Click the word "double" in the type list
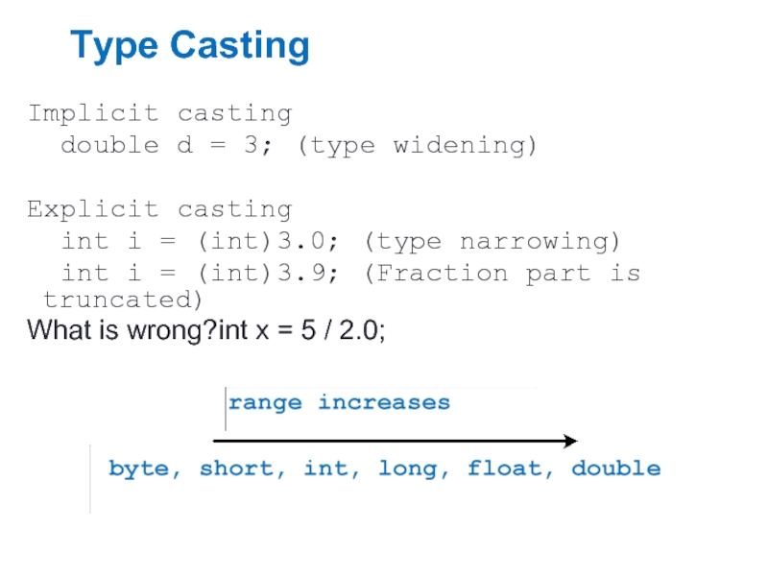The image size is (768, 576). (615, 469)
